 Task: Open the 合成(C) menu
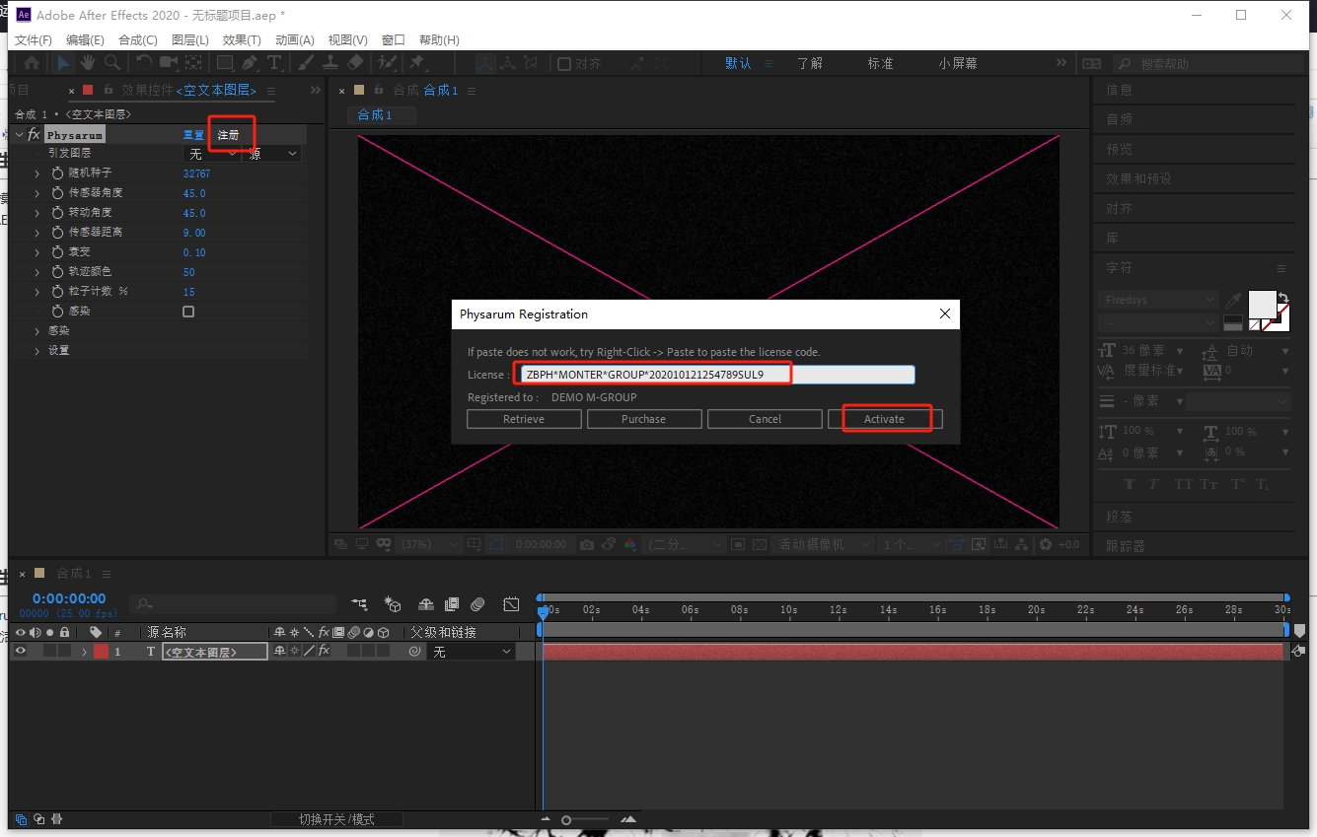(x=137, y=39)
